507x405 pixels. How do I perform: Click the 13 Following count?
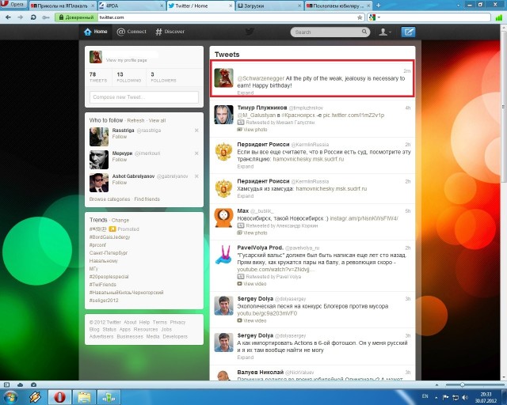(128, 77)
